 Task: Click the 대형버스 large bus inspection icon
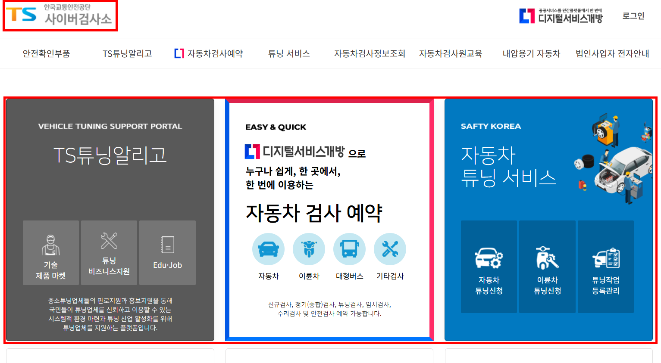point(349,249)
